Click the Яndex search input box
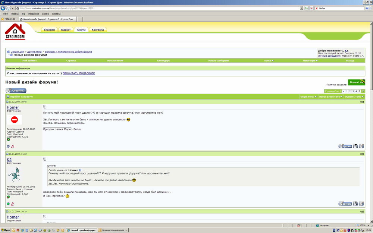The width and height of the screenshot is (373, 233). pyautogui.click(x=340, y=8)
